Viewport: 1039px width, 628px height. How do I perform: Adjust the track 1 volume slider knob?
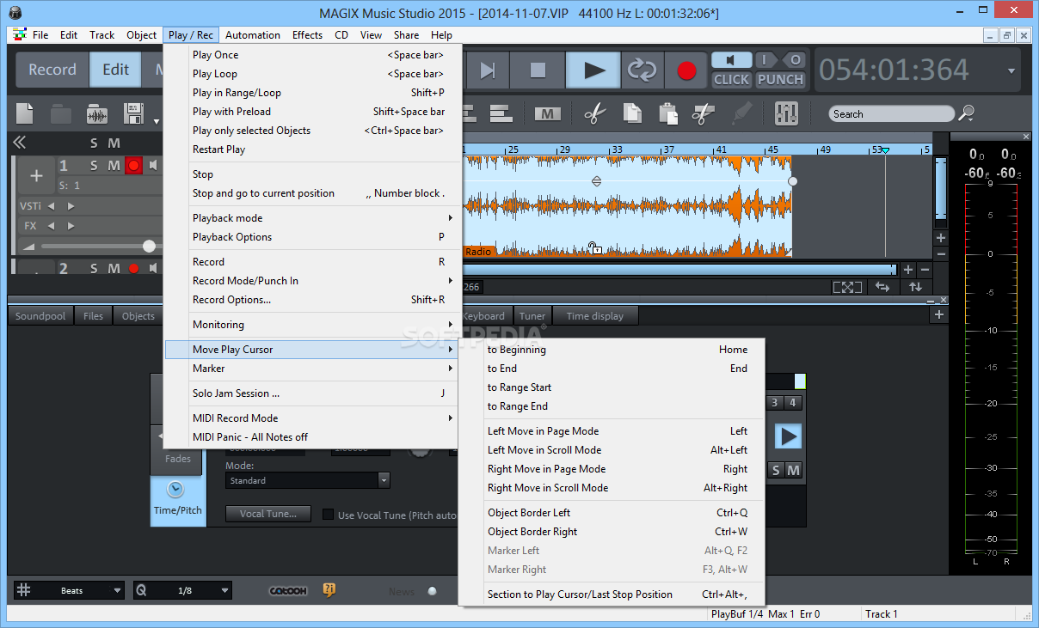(149, 247)
